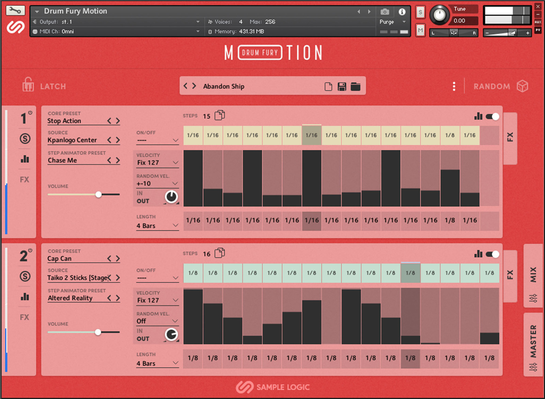This screenshot has height=399, width=545.
Task: Save the Abandon Ship preset via disk icon
Action: [342, 87]
